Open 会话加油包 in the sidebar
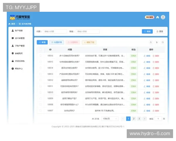Image resolution: width=176 pixels, height=141 pixels. tap(18, 61)
